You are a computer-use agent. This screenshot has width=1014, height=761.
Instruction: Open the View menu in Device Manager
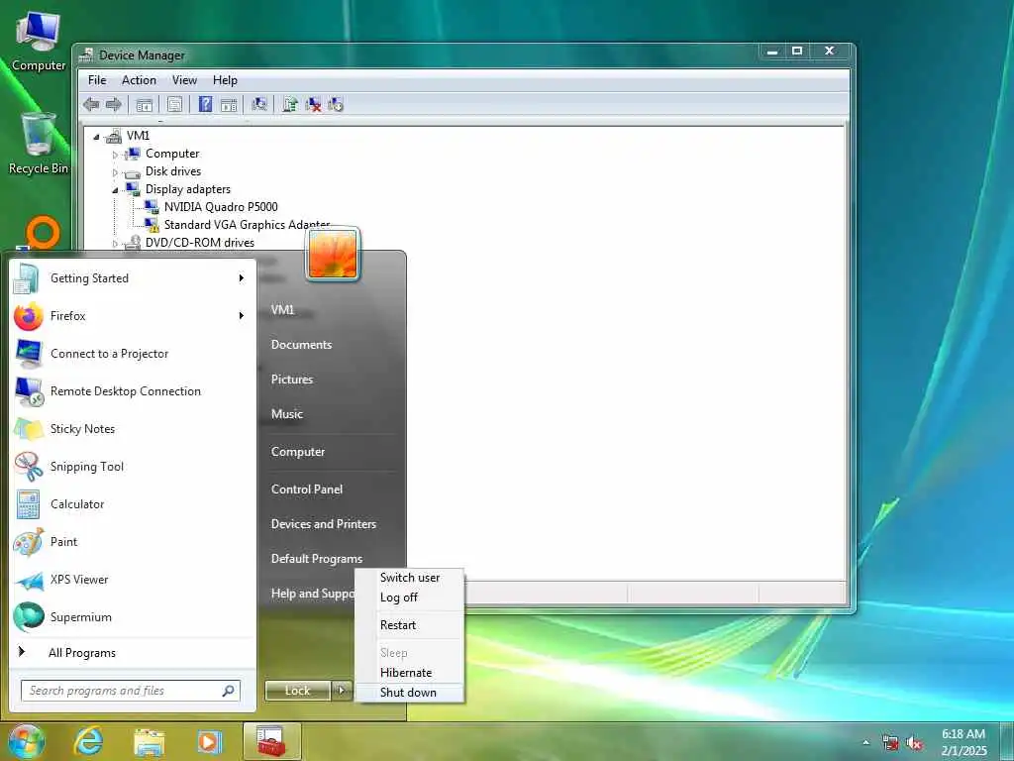point(184,80)
